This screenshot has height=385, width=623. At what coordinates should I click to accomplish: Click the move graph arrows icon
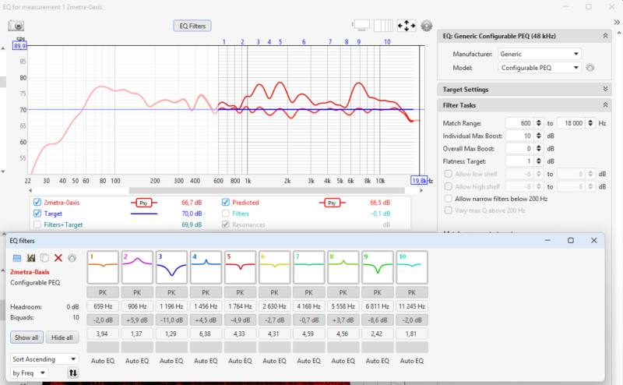click(x=406, y=26)
